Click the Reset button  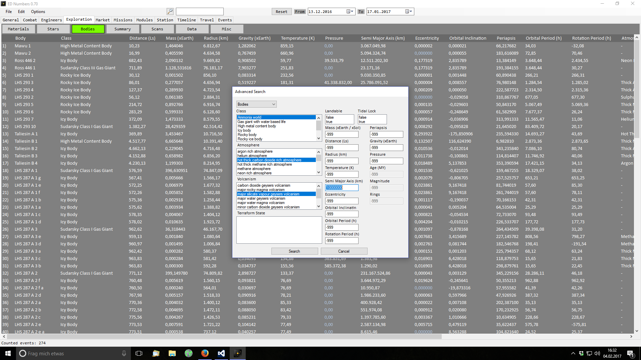[x=281, y=12]
